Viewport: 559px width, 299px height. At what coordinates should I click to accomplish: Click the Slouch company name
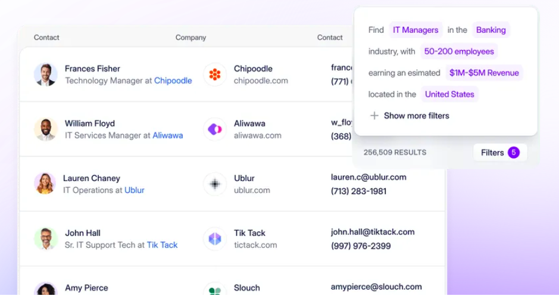pyautogui.click(x=246, y=288)
